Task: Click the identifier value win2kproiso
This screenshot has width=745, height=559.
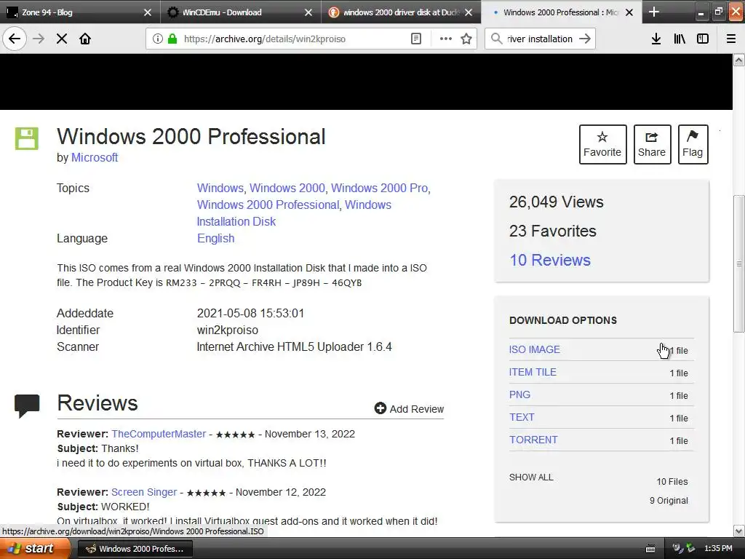Action: 228,330
